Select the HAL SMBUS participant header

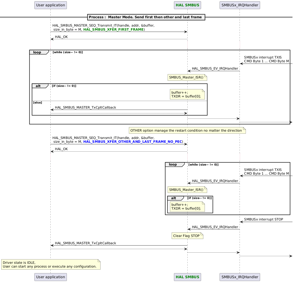187,5
